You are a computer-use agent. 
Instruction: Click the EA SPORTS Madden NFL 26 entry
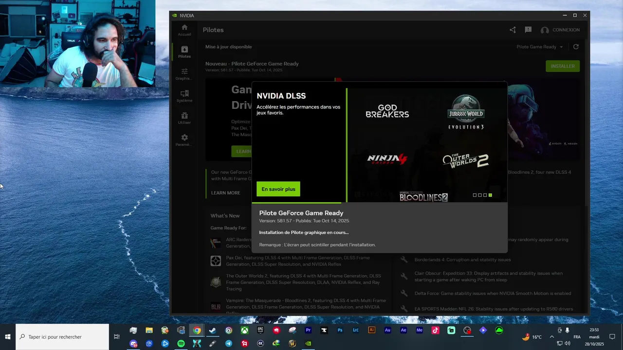(x=494, y=309)
